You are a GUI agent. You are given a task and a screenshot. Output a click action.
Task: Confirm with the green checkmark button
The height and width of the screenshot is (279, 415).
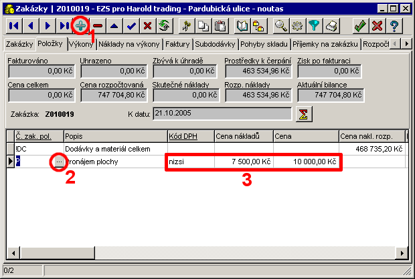[359, 26]
